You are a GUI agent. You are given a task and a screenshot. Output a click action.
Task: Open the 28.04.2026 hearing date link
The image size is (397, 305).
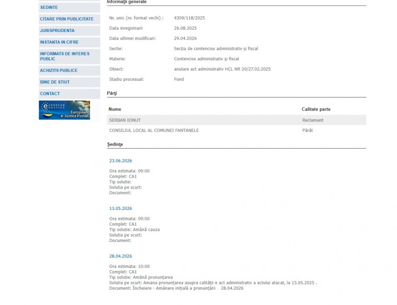click(120, 256)
